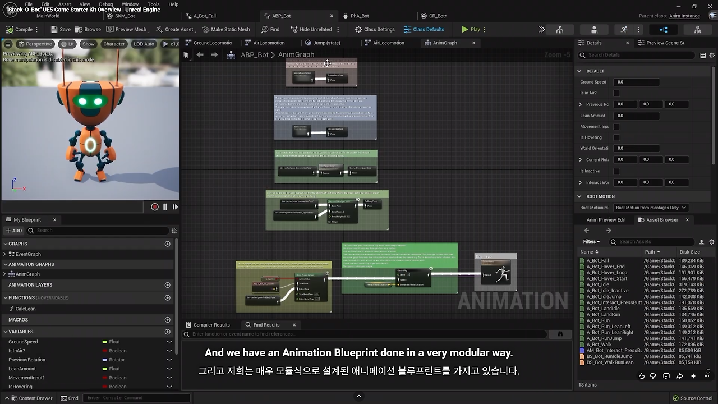Compile the animation blueprint
The width and height of the screenshot is (718, 404).
coord(20,29)
